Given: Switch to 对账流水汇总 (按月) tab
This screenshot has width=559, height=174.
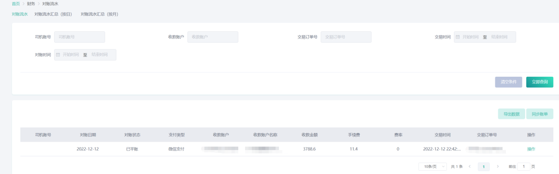Looking at the screenshot, I should pos(100,14).
